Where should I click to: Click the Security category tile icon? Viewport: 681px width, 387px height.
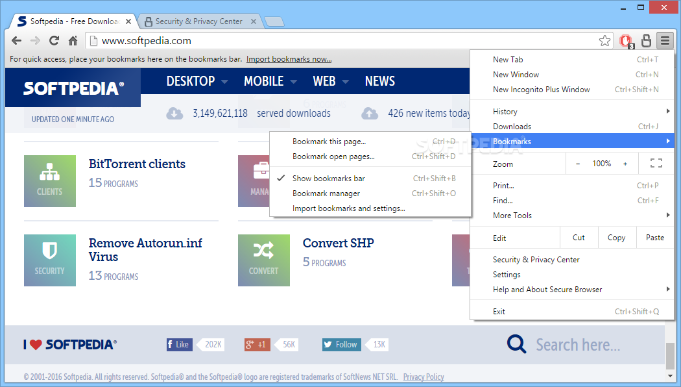[x=50, y=260]
